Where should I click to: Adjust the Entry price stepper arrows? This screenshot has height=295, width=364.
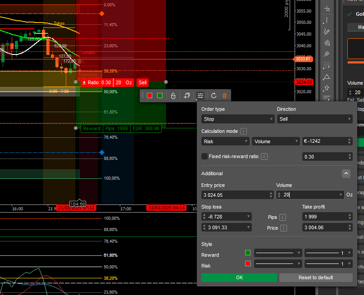pyautogui.click(x=271, y=195)
